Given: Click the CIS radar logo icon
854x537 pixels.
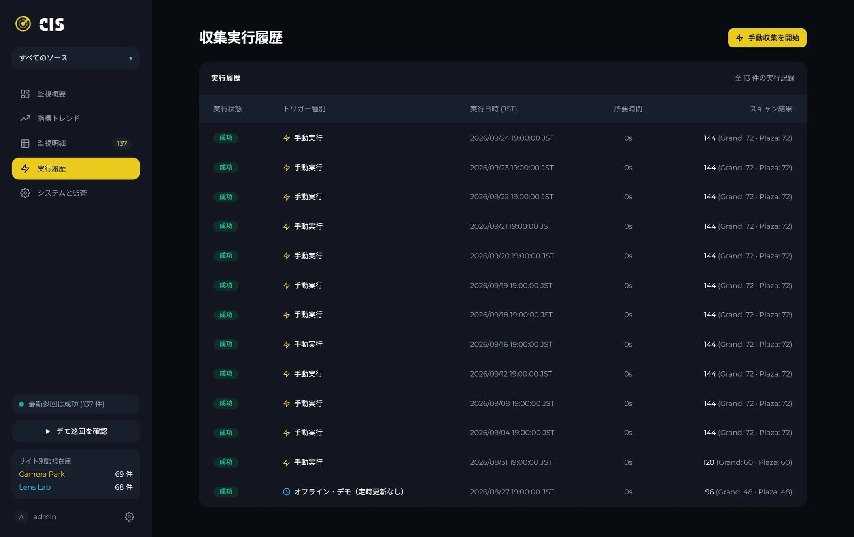Looking at the screenshot, I should 23,24.
